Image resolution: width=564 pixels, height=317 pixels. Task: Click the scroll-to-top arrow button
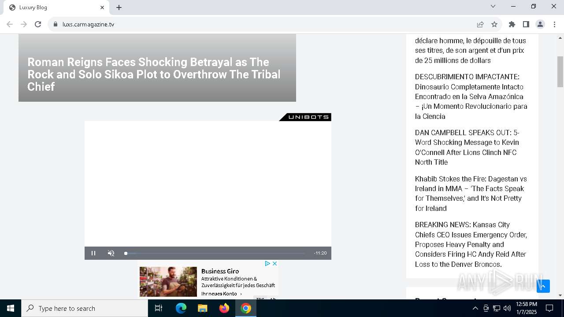pos(543,286)
